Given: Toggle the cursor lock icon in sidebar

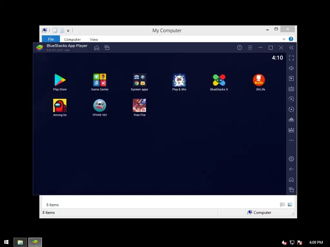Looking at the screenshot, I should (291, 78).
